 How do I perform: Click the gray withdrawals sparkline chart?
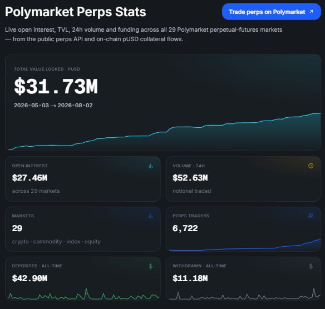pyautogui.click(x=244, y=294)
